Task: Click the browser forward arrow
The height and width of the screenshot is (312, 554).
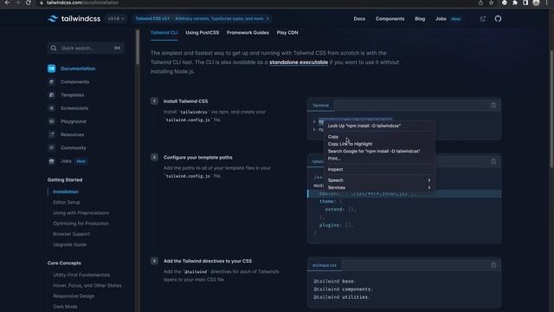Action: point(17,3)
